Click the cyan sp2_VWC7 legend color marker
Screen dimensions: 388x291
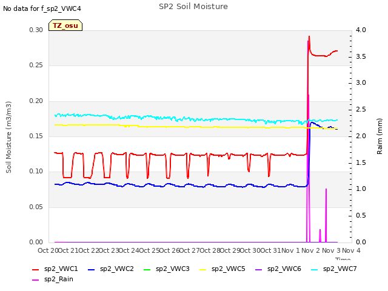click(315, 269)
